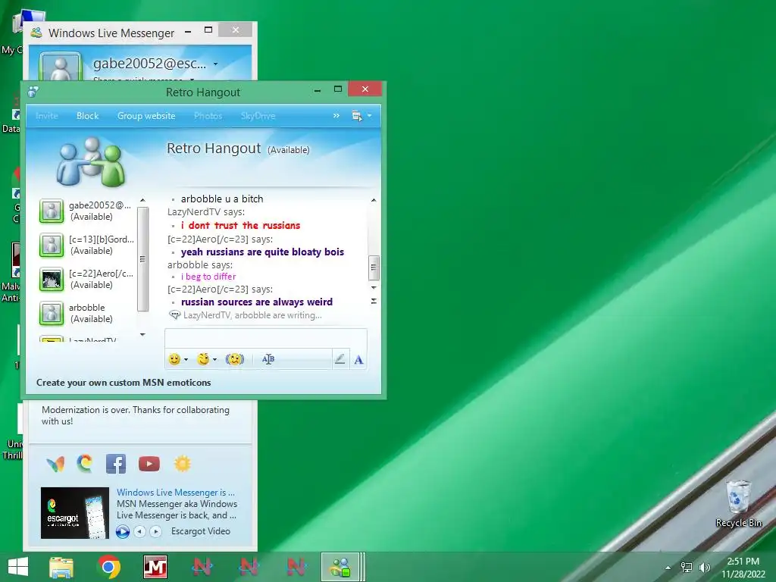The image size is (776, 582).
Task: Click message "russian sources are always weird"
Action: 257,302
